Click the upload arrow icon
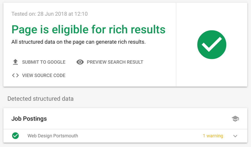The image size is (251, 147). coord(15,62)
